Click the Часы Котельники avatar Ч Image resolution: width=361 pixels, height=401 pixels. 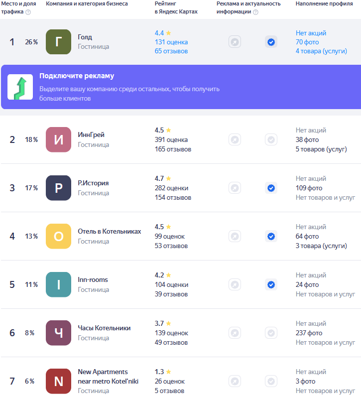click(x=59, y=333)
